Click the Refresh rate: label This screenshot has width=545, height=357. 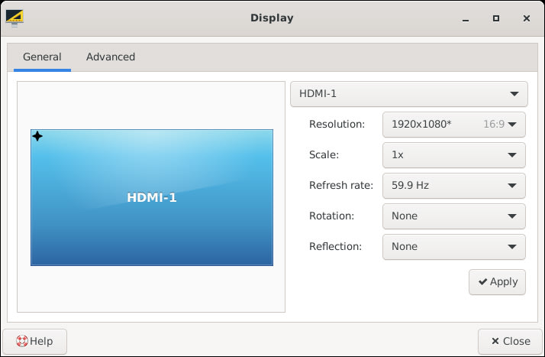pos(341,186)
